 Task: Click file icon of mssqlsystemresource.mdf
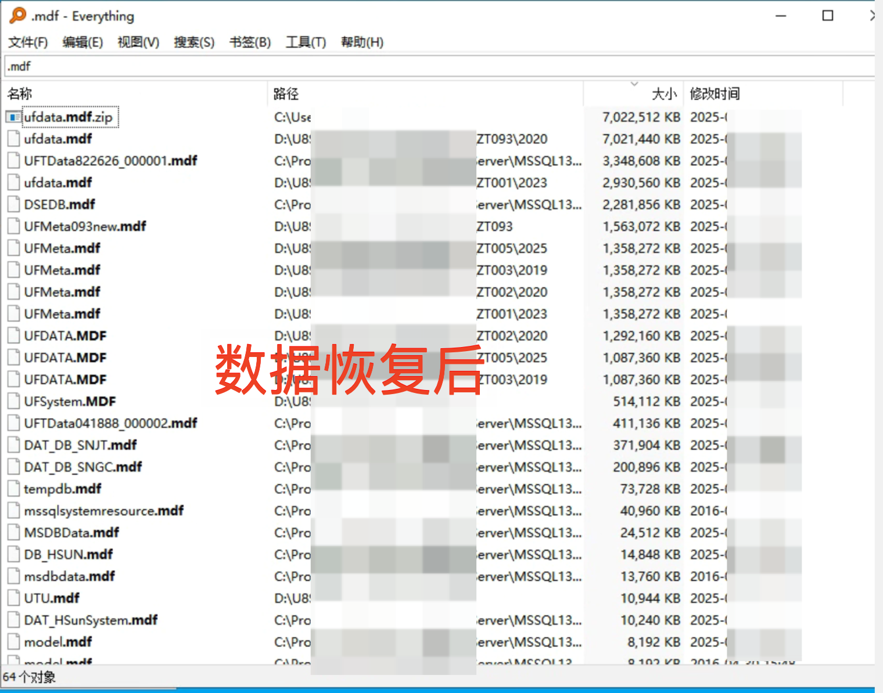(x=14, y=511)
